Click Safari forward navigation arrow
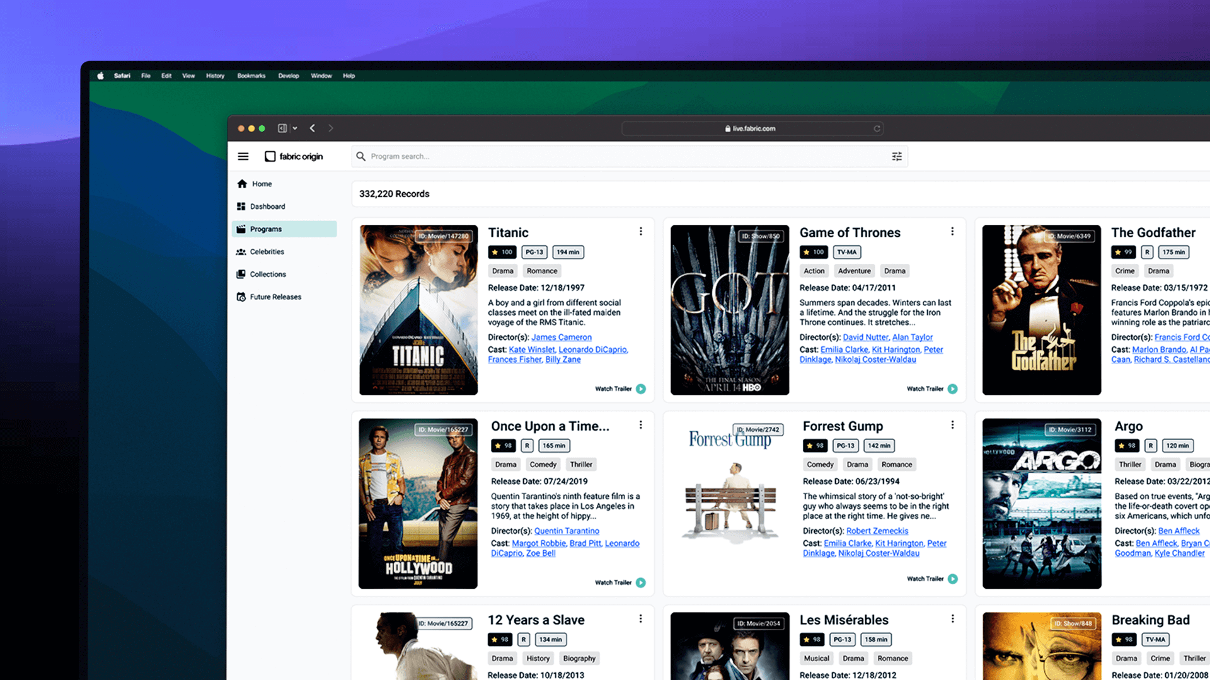The height and width of the screenshot is (680, 1210). pos(330,128)
